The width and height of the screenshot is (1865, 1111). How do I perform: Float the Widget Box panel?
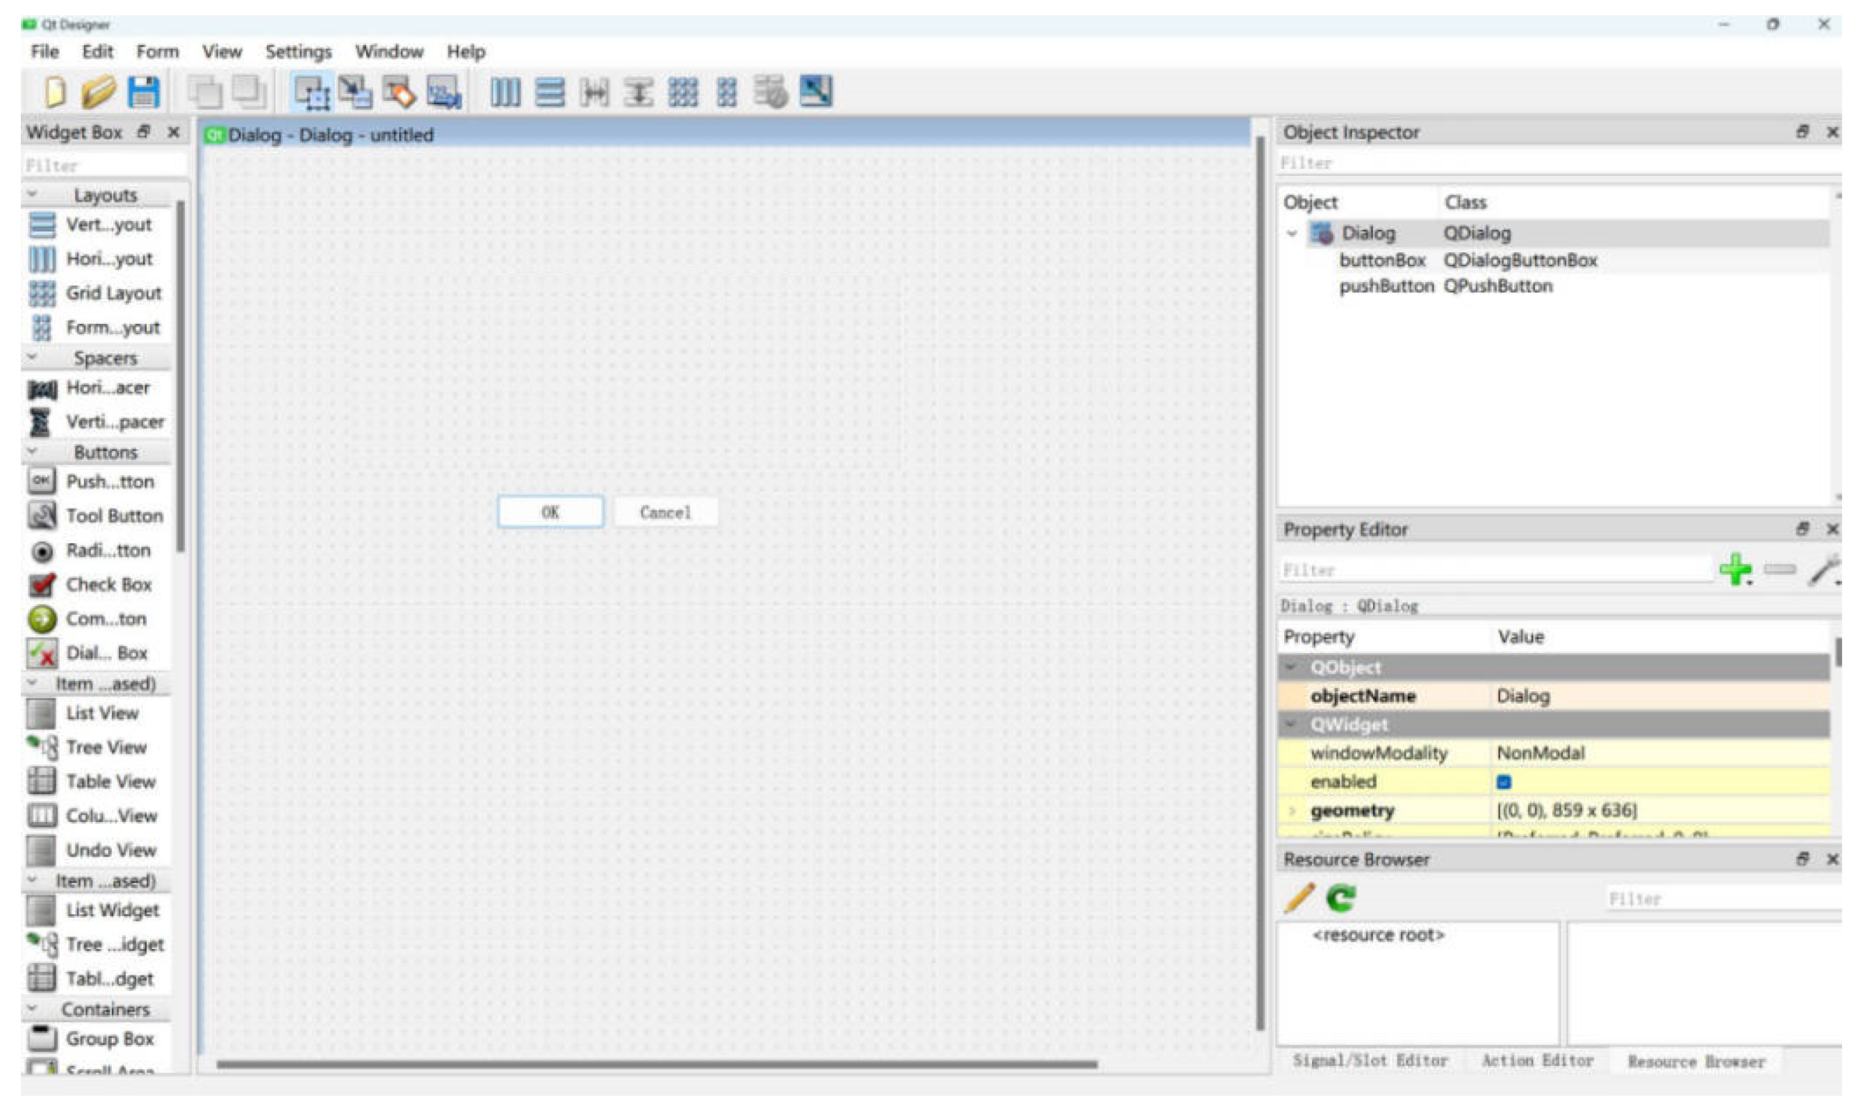pyautogui.click(x=144, y=133)
